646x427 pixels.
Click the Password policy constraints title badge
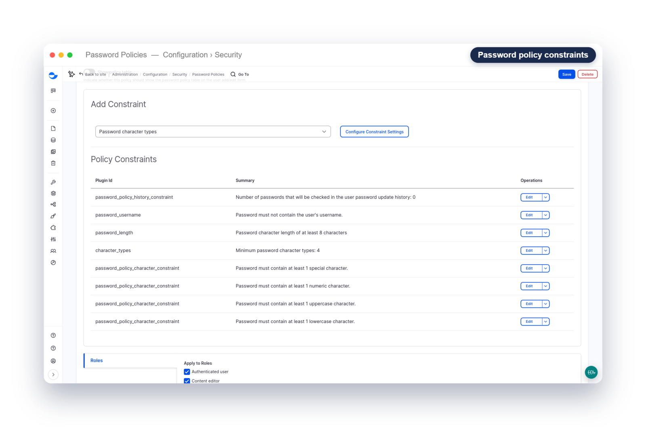click(533, 55)
